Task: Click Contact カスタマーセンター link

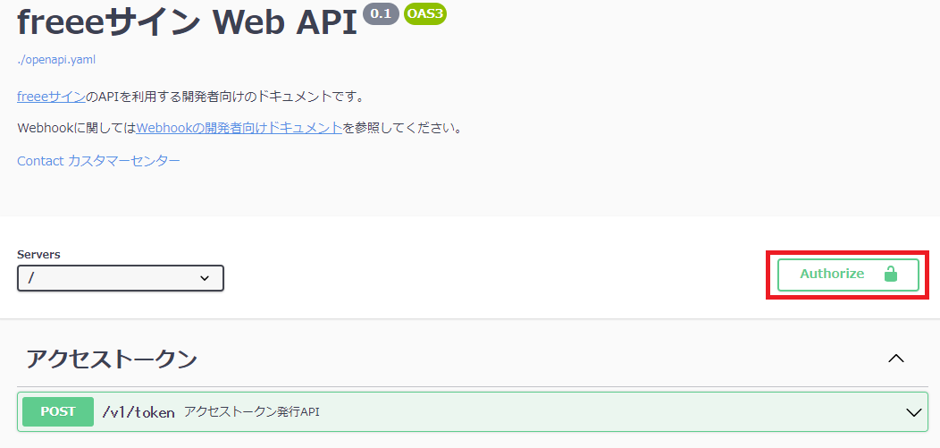Action: pyautogui.click(x=99, y=161)
